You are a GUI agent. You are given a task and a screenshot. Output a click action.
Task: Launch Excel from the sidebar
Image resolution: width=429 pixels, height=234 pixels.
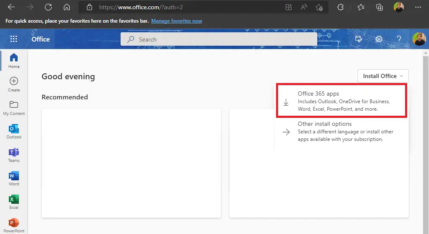click(14, 202)
